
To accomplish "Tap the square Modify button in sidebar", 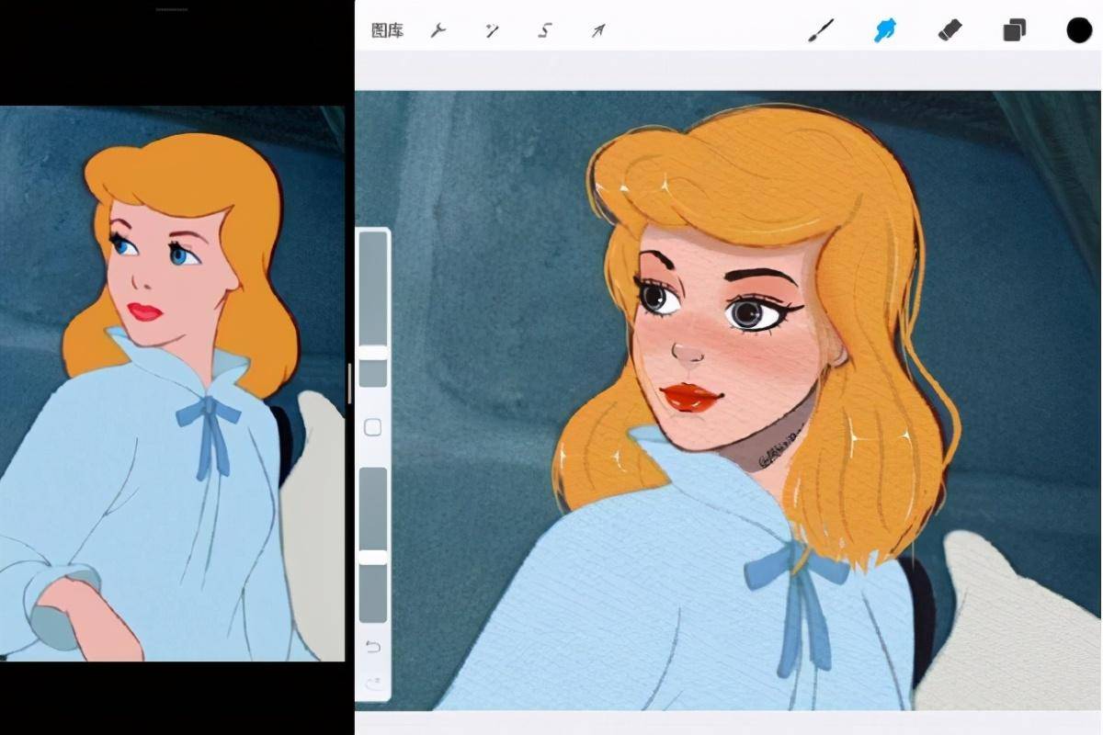I will (x=372, y=427).
